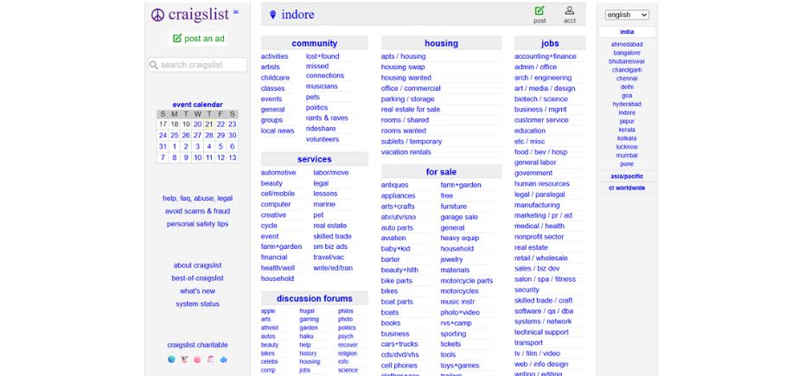Open the event calendar heading link

point(197,105)
